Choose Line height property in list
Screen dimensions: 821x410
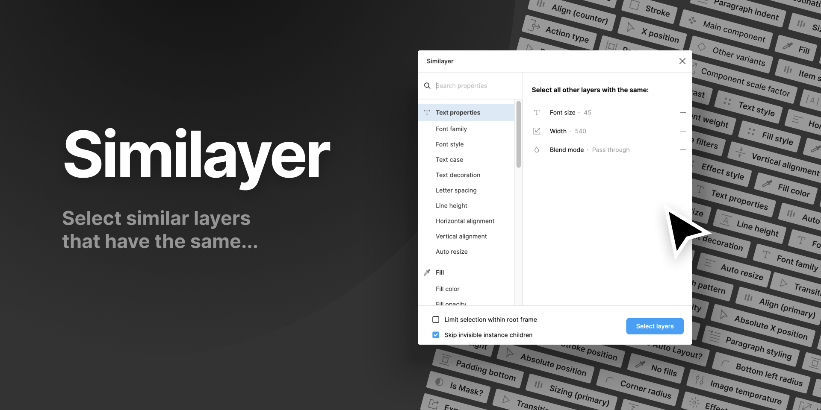pyautogui.click(x=451, y=206)
